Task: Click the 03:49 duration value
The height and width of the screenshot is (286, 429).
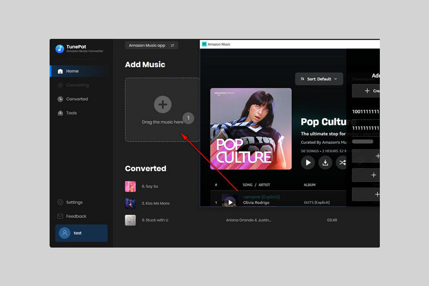Action: coord(332,220)
